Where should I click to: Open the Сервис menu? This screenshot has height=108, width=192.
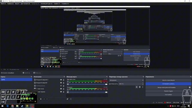click(x=57, y=4)
